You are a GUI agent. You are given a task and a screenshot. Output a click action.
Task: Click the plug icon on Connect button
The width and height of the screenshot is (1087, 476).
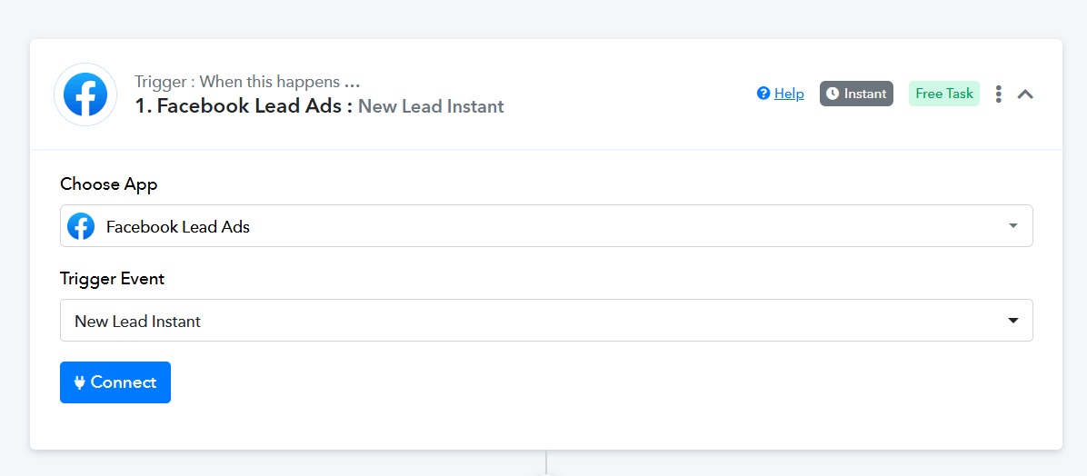click(80, 382)
